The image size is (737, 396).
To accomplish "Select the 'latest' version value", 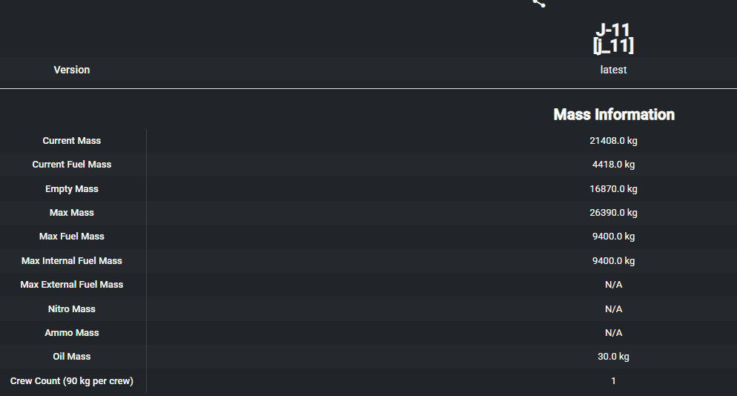I will tap(613, 70).
